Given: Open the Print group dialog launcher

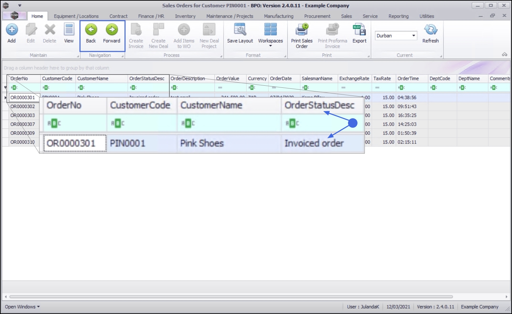Looking at the screenshot, I should [369, 56].
